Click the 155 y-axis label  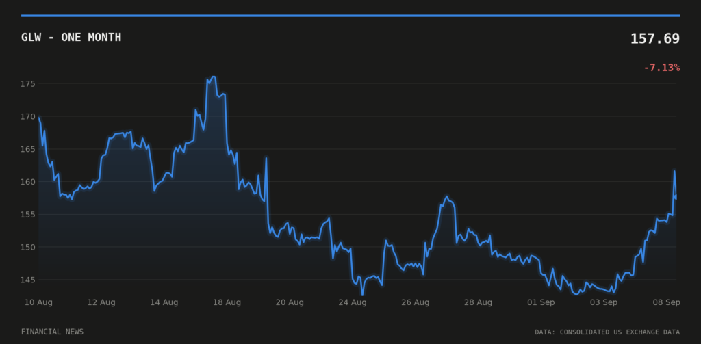[x=27, y=215]
